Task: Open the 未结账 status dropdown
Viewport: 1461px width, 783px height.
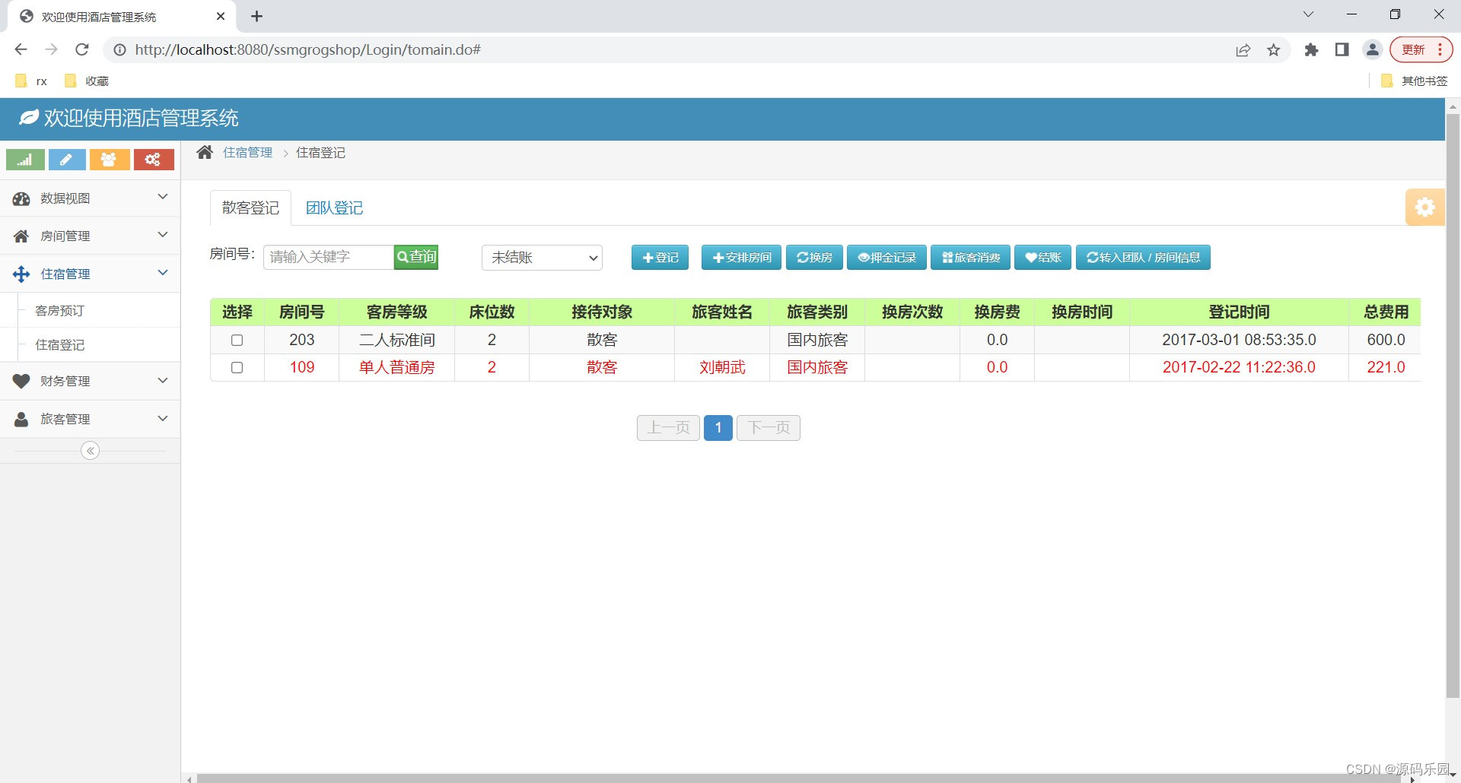Action: pyautogui.click(x=541, y=257)
